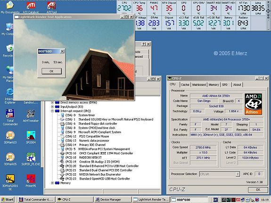
Task: Click the CPU 2702 MHz monitor readout
Action: click(124, 8)
